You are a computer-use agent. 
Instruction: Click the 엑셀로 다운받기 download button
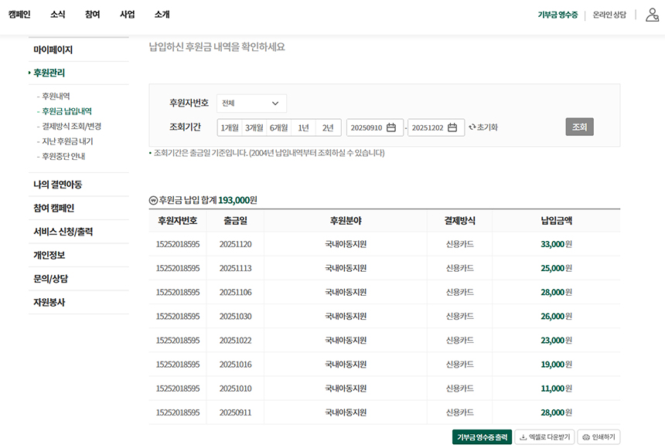coord(545,437)
